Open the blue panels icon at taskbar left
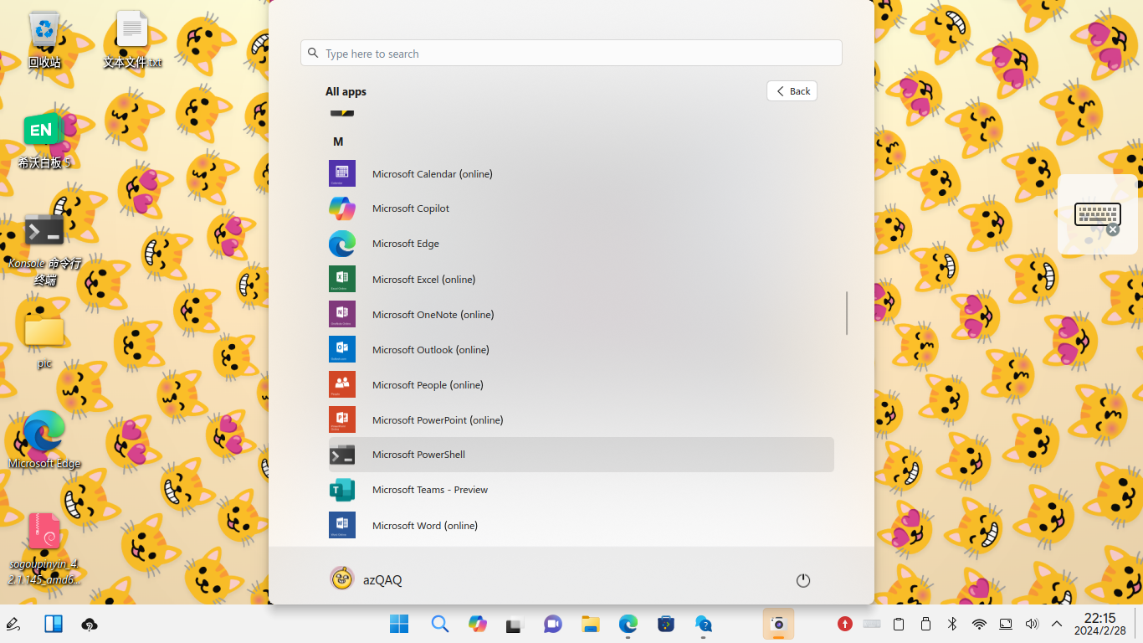The image size is (1143, 643). click(x=54, y=624)
